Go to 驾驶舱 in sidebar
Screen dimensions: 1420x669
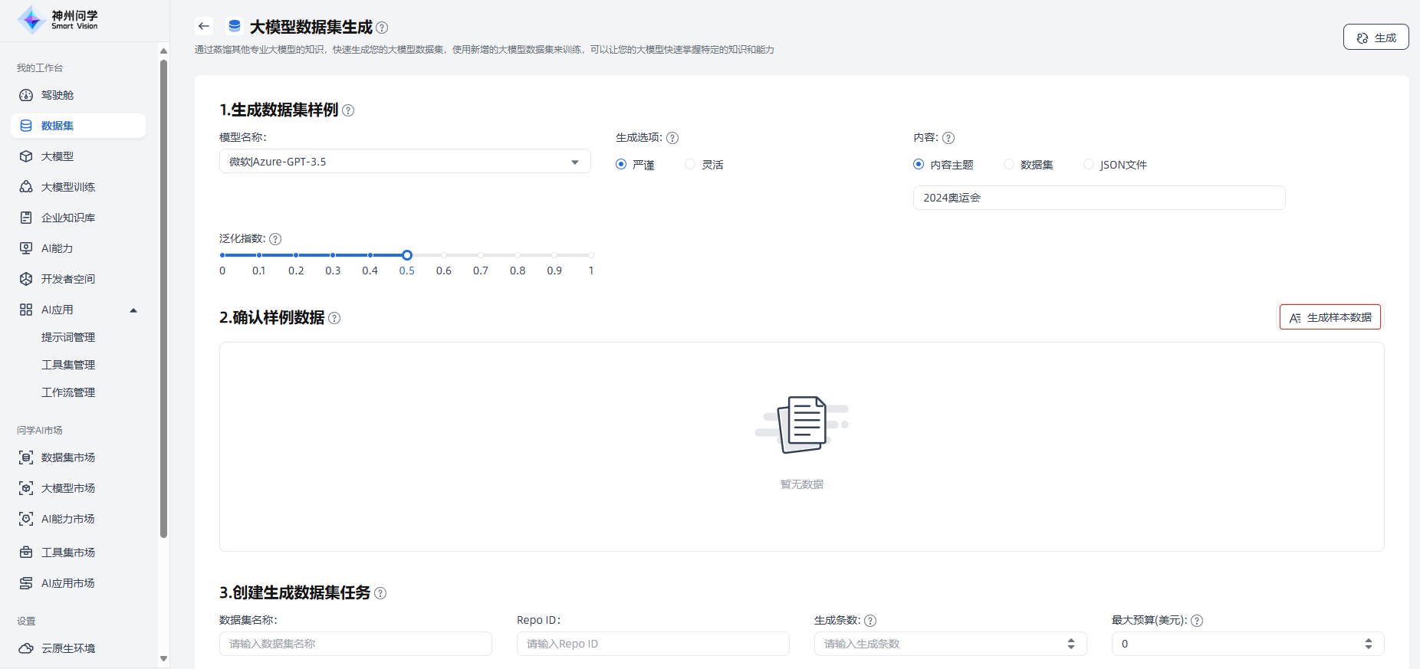click(x=58, y=95)
